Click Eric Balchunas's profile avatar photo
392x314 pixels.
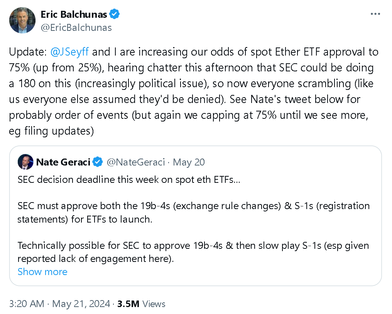point(22,20)
